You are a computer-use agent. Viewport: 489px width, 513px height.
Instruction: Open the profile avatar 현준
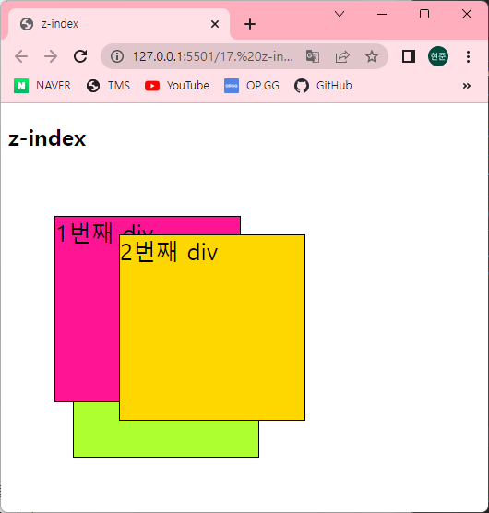(x=438, y=56)
